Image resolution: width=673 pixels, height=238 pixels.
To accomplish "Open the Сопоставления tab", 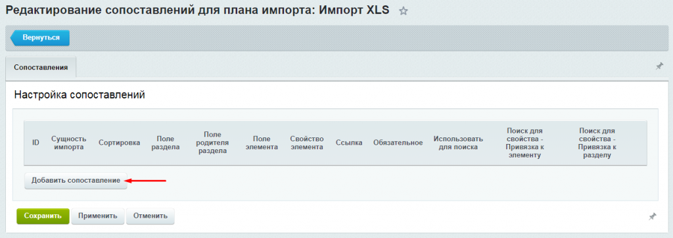I will coord(41,68).
